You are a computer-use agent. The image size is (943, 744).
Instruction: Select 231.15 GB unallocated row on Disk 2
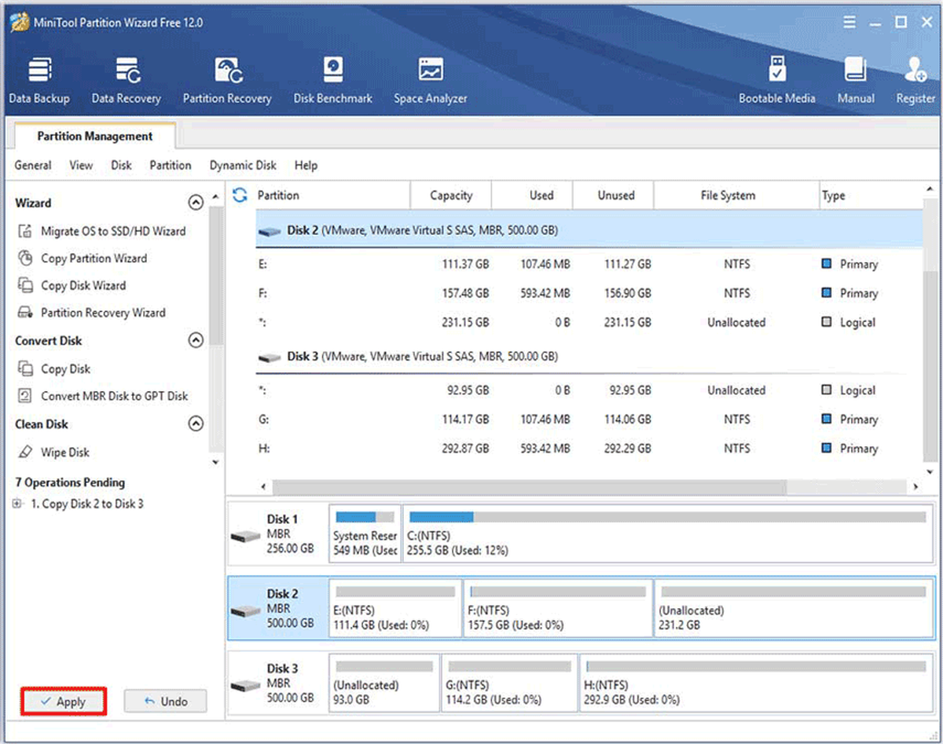click(588, 322)
